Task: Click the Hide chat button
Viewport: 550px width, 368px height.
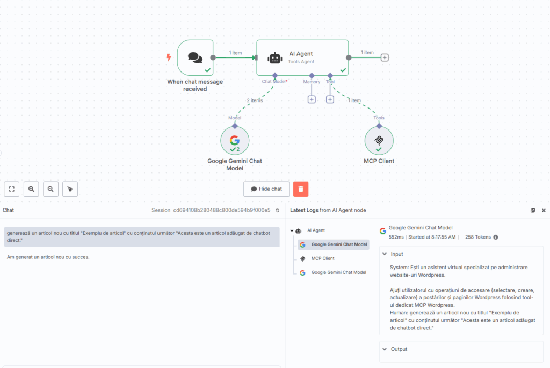Action: pos(266,189)
